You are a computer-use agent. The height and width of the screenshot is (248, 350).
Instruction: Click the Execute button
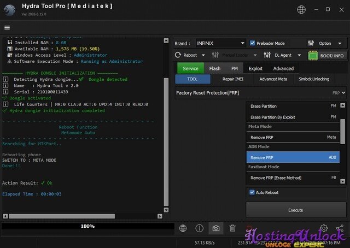pos(296,210)
